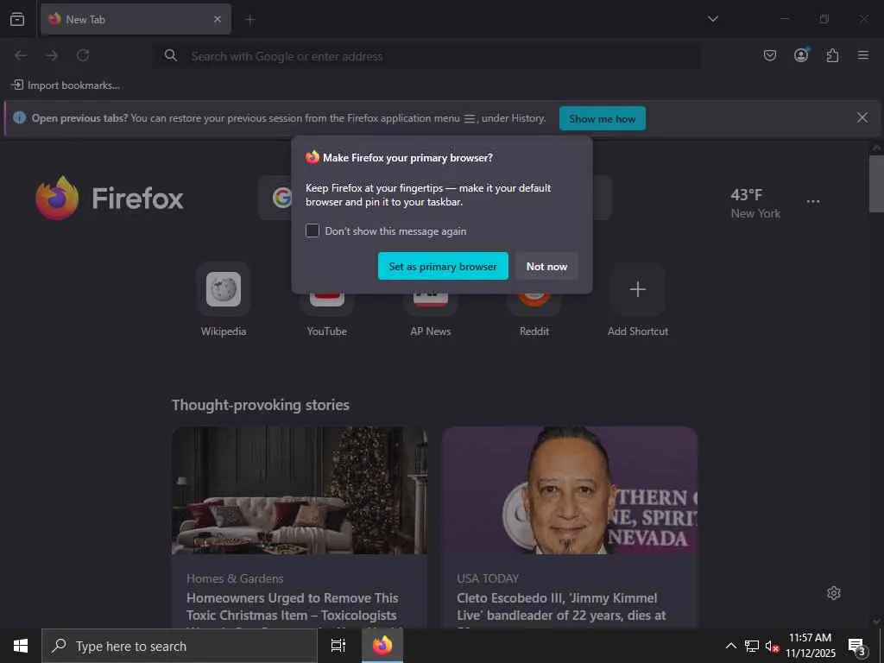The height and width of the screenshot is (663, 884).
Task: Click the Google logo in page search box
Action: [281, 198]
